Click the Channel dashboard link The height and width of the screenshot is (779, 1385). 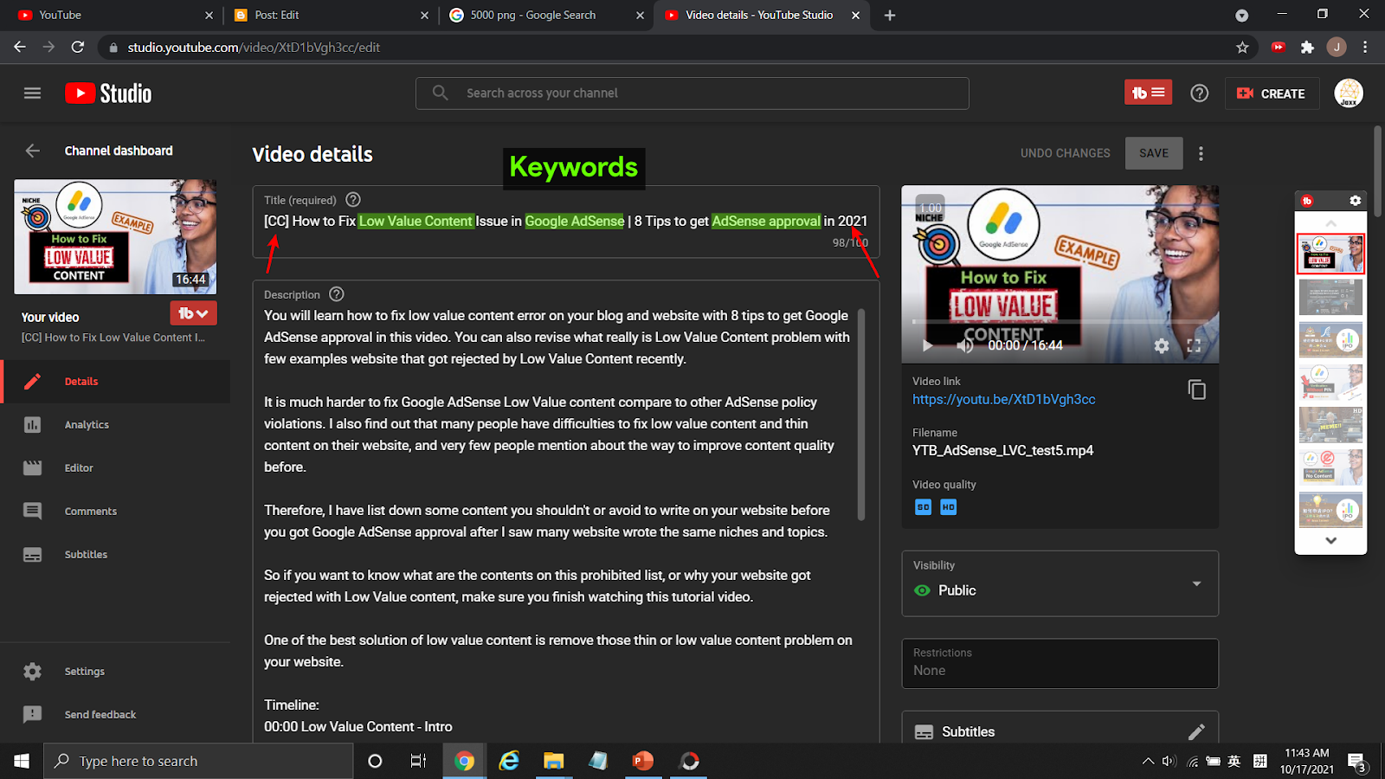[x=119, y=151]
